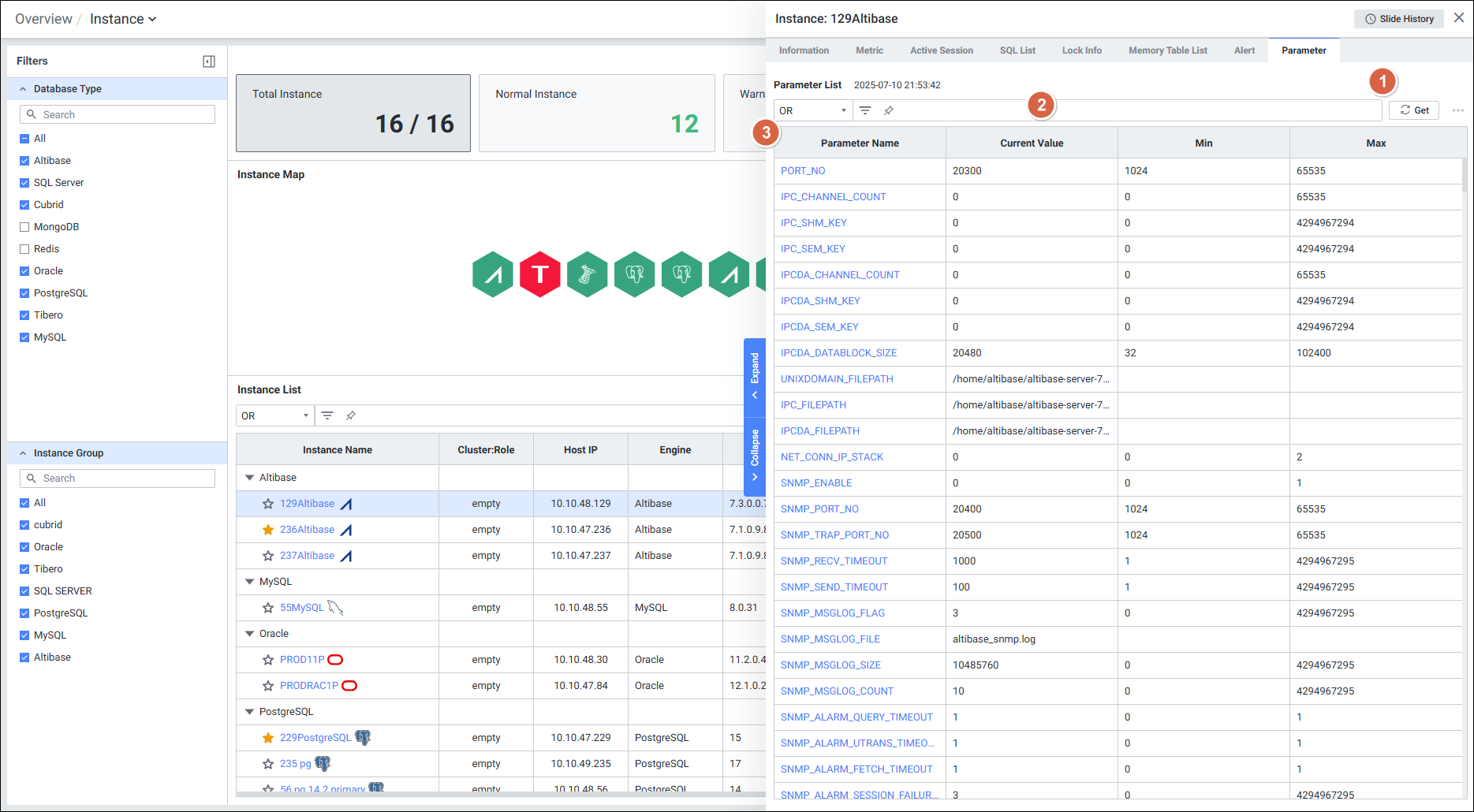This screenshot has width=1474, height=812.
Task: Switch to the Active Session tab
Action: tap(941, 50)
